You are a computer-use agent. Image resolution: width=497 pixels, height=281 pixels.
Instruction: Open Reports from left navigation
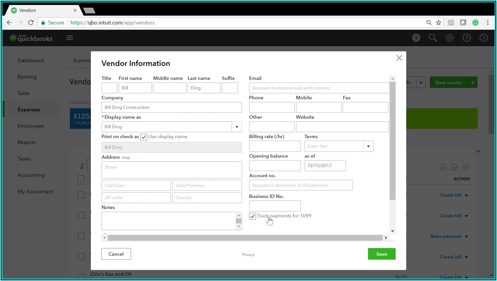(x=27, y=142)
